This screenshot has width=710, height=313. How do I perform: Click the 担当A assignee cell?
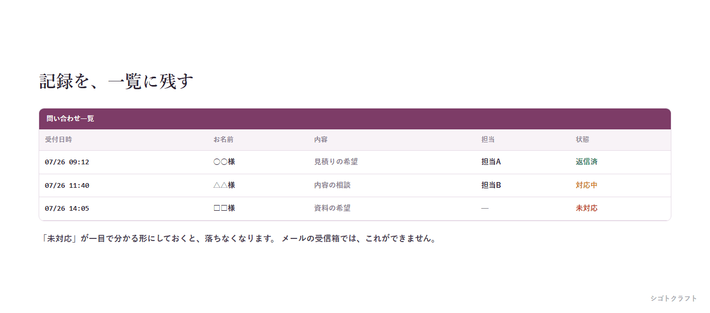pos(491,162)
